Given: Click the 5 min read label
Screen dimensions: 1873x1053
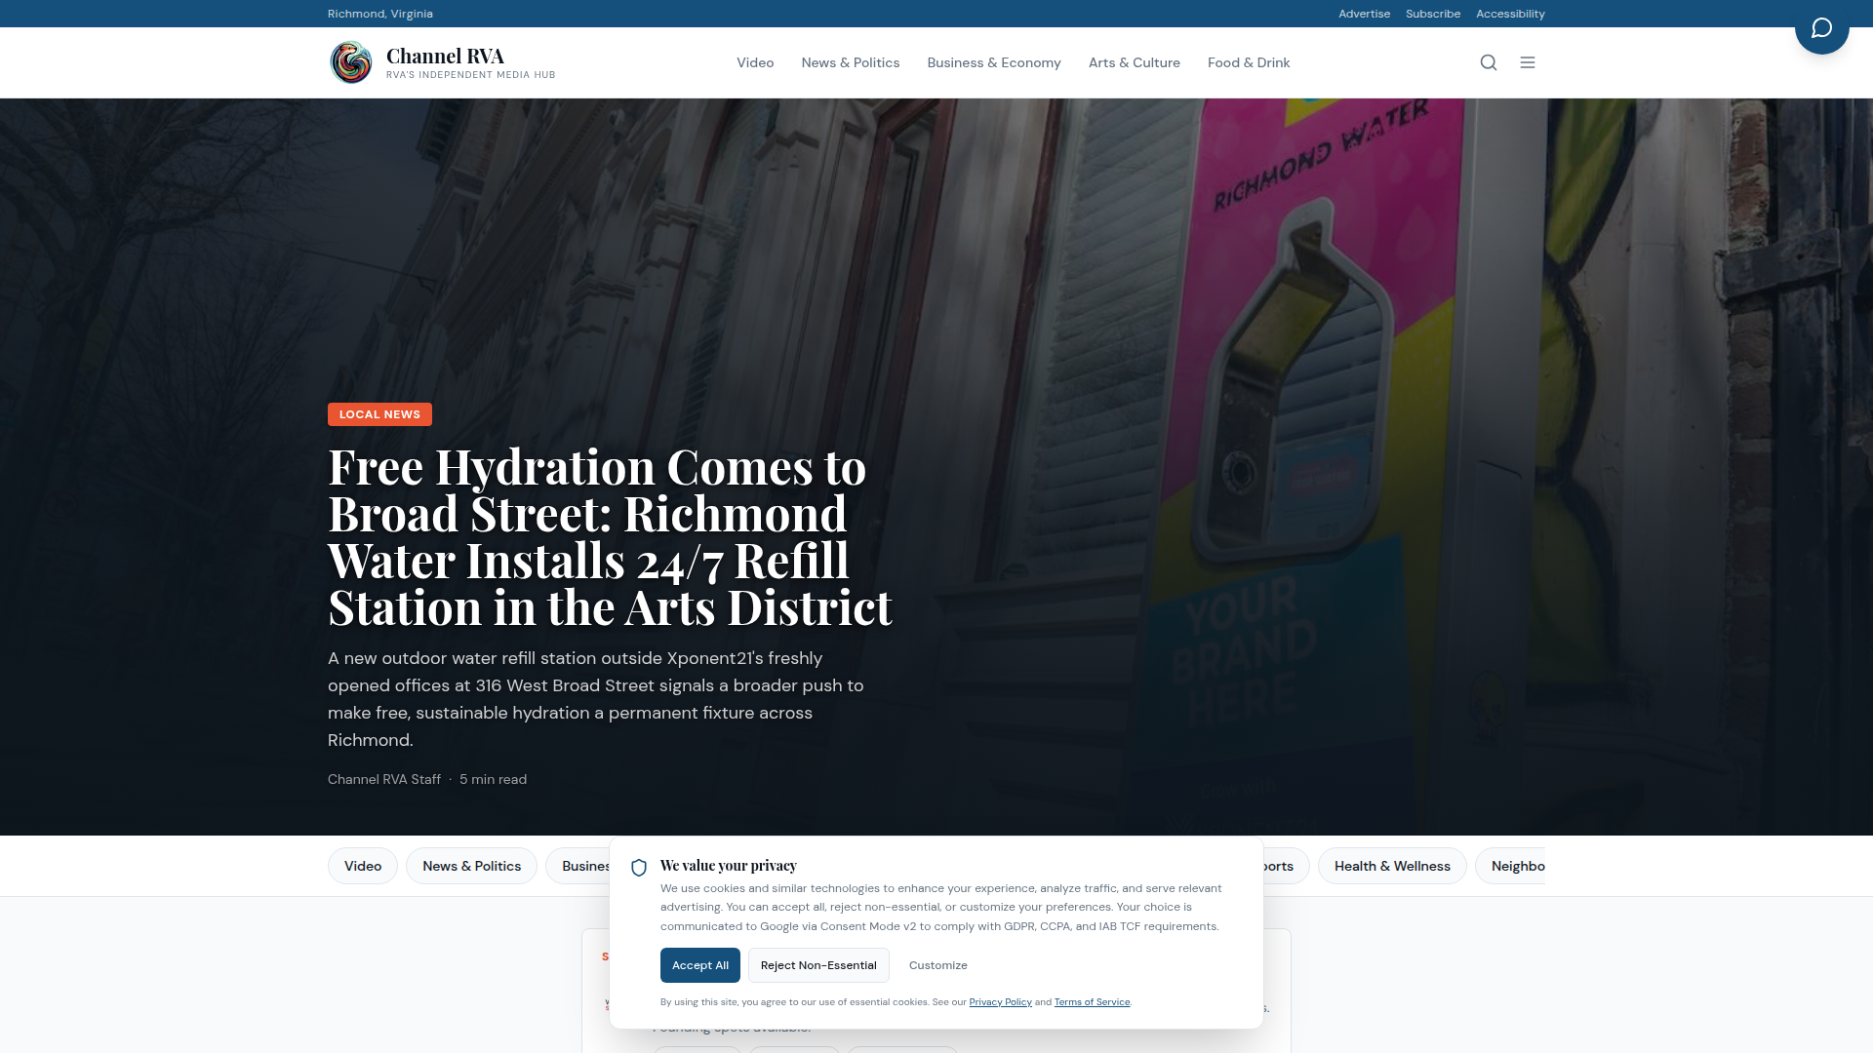Looking at the screenshot, I should 493,779.
